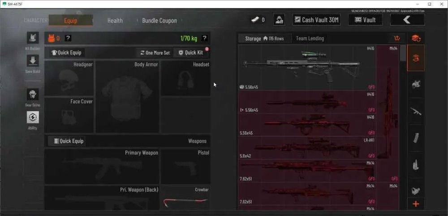Click the help icon beside 1/70 kg
Screen dimensions: 448x216
[205, 38]
